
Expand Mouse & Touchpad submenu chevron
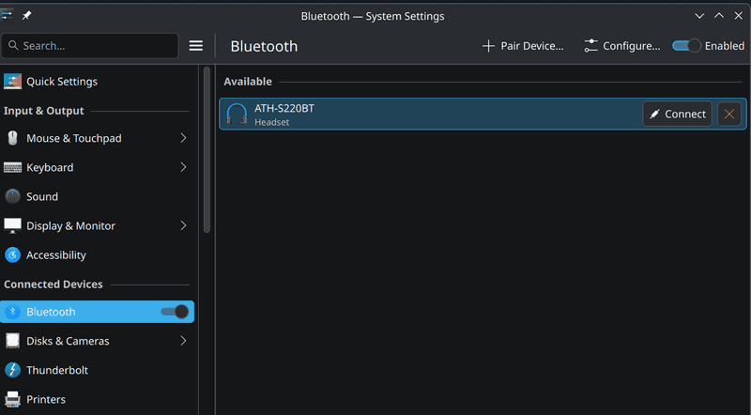(x=183, y=138)
